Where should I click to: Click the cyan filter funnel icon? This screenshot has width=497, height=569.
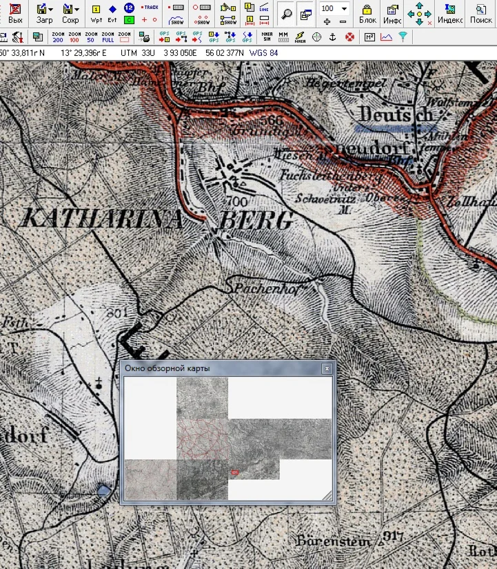403,37
